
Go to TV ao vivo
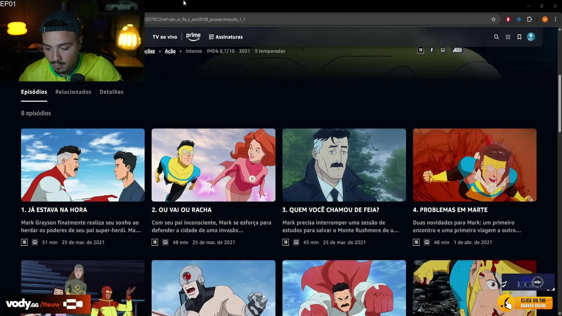coord(165,37)
